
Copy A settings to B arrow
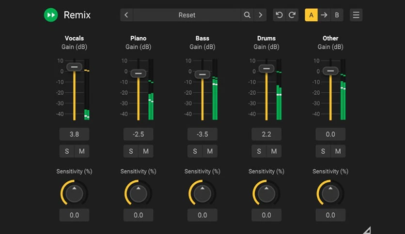[x=324, y=15]
